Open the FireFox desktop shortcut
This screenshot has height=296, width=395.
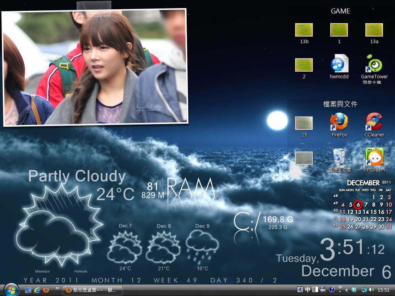point(339,122)
